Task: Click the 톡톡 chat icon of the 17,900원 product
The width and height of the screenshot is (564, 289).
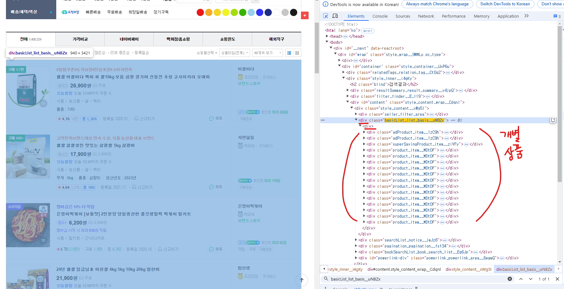Action: (x=216, y=187)
